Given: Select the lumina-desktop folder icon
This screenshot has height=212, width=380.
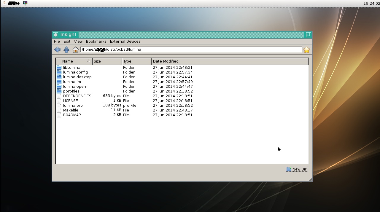Looking at the screenshot, I should point(59,77).
